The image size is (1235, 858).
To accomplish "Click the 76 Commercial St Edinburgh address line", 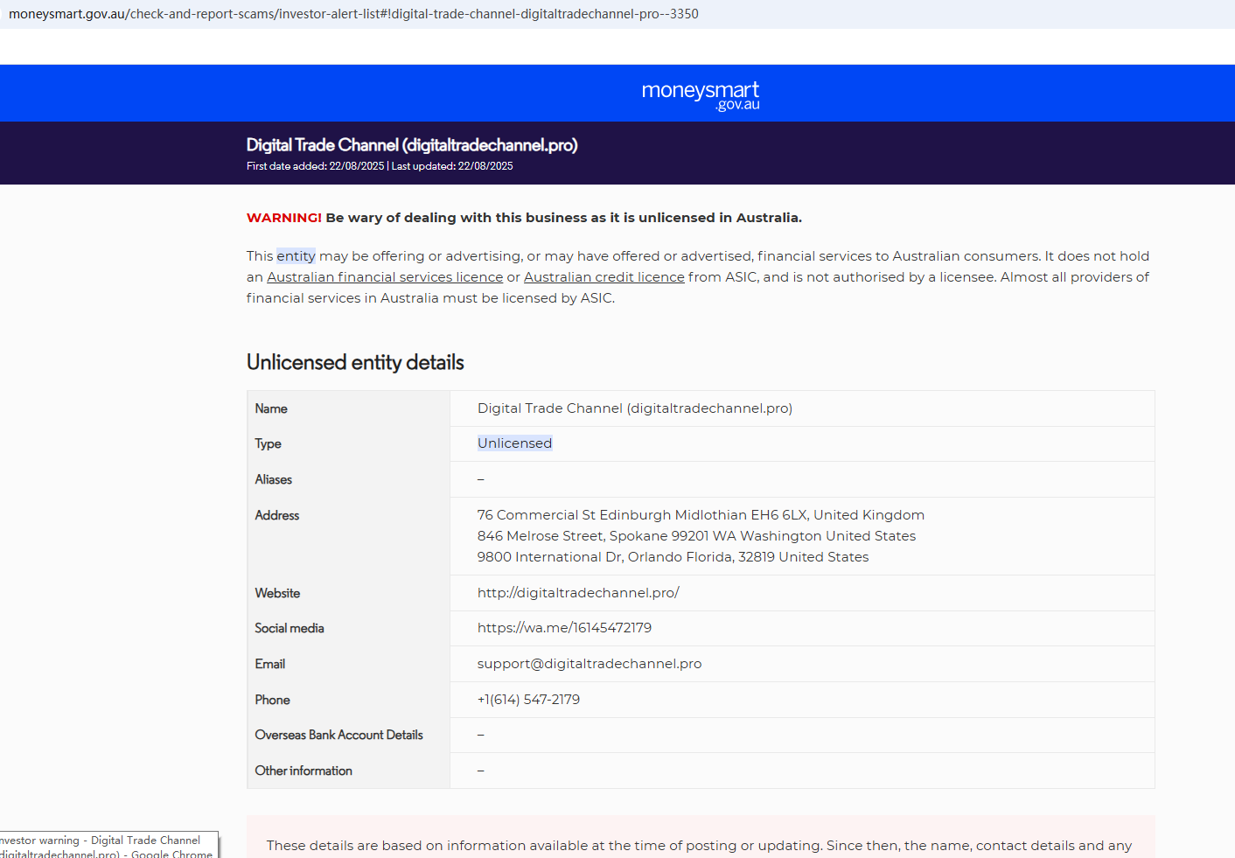I will [701, 515].
